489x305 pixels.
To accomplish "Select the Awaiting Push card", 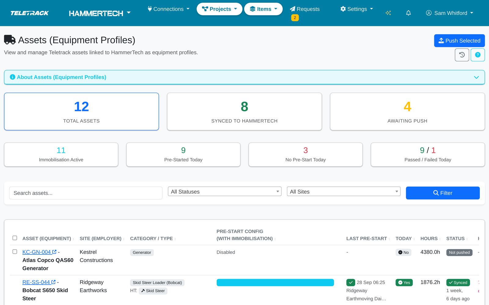I will pos(407,112).
